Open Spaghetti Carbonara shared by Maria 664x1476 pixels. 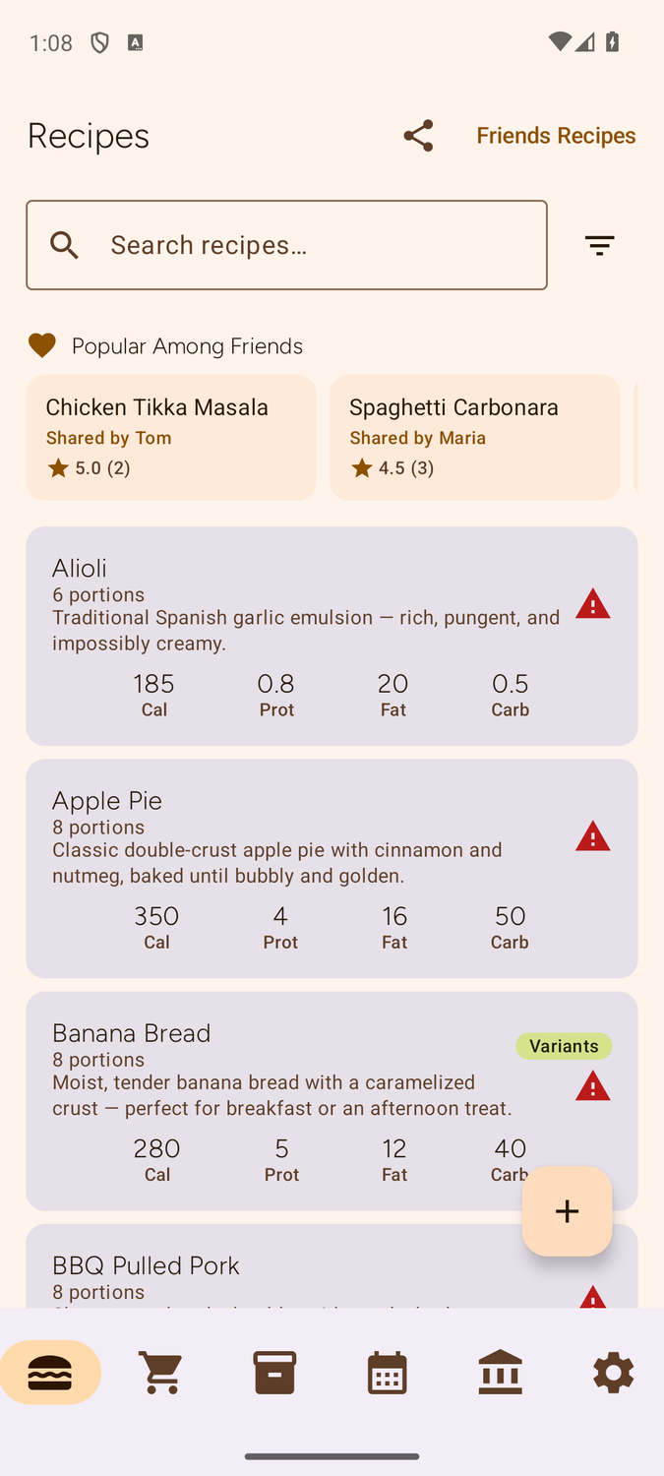(474, 437)
